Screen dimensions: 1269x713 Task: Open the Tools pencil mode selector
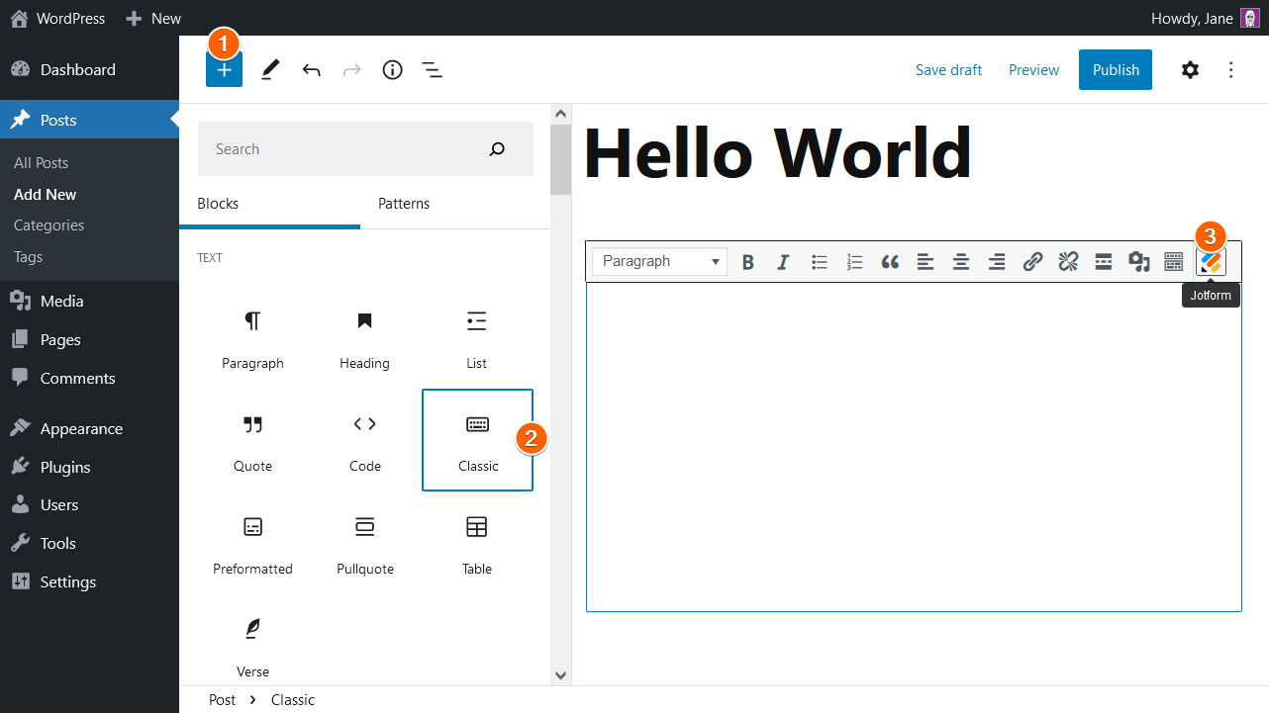270,70
